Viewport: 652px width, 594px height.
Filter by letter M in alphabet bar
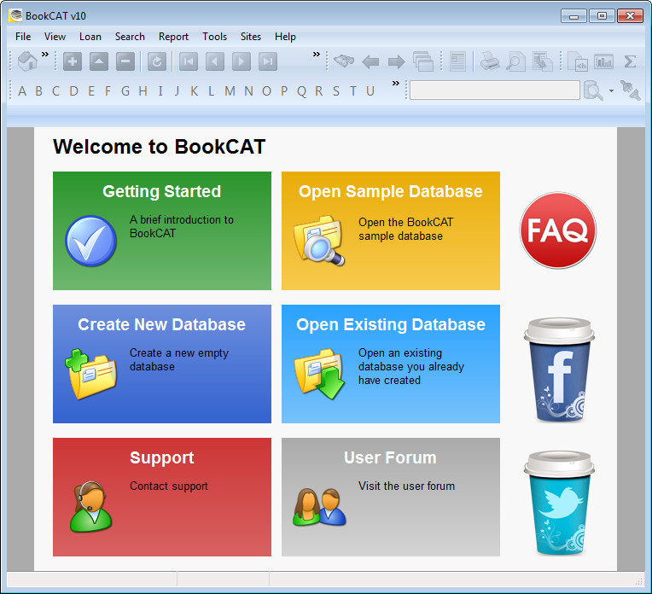230,91
